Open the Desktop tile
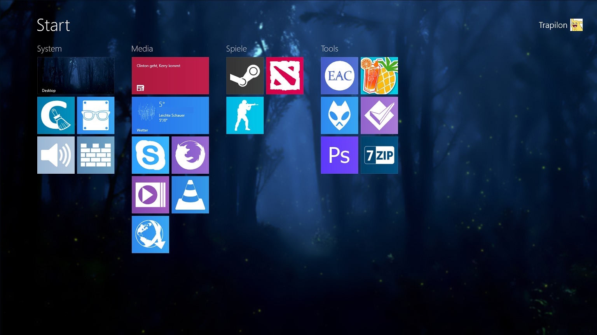Image resolution: width=597 pixels, height=335 pixels. pos(76,76)
